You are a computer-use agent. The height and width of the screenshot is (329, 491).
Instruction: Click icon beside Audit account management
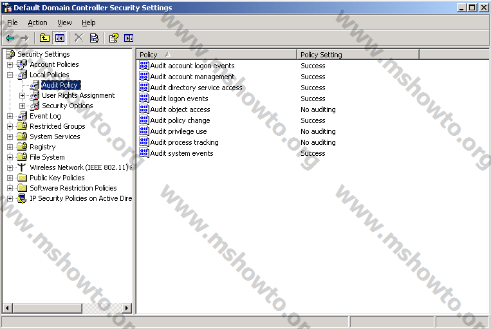pyautogui.click(x=144, y=77)
